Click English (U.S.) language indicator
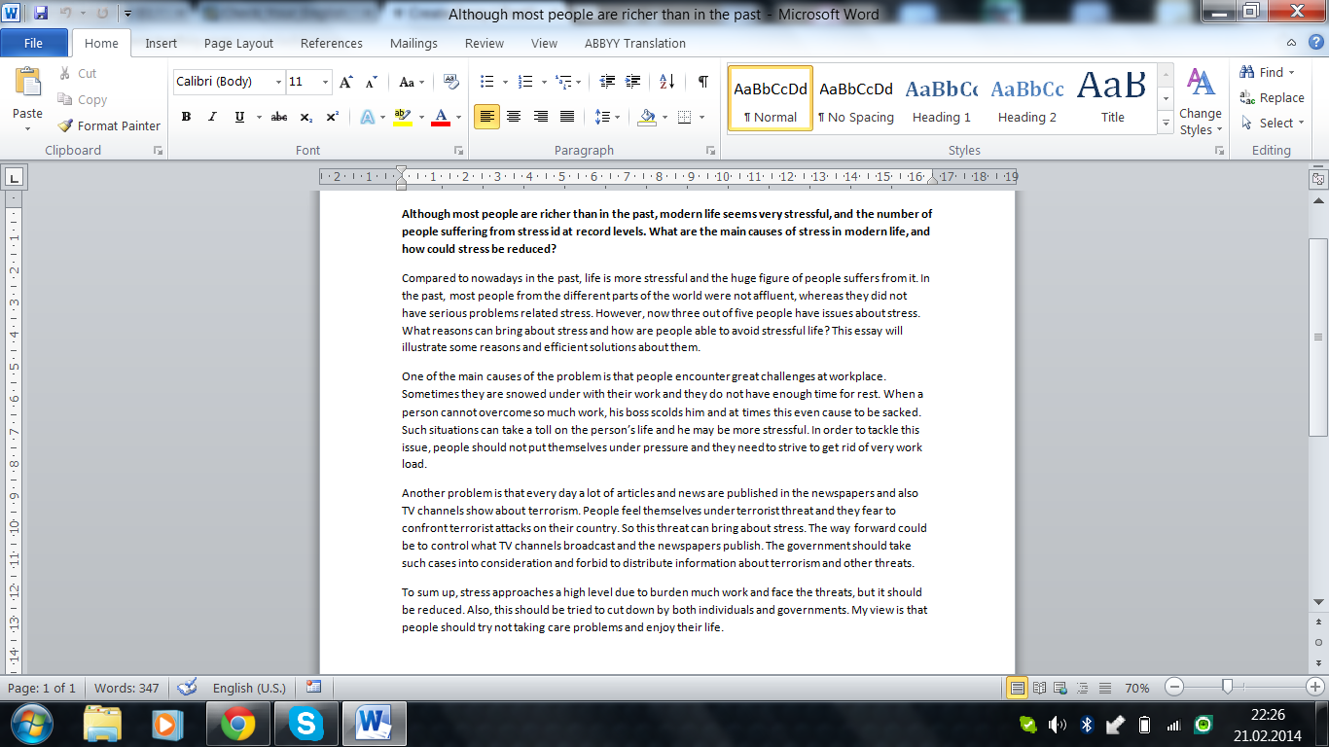This screenshot has width=1329, height=747. [x=249, y=688]
